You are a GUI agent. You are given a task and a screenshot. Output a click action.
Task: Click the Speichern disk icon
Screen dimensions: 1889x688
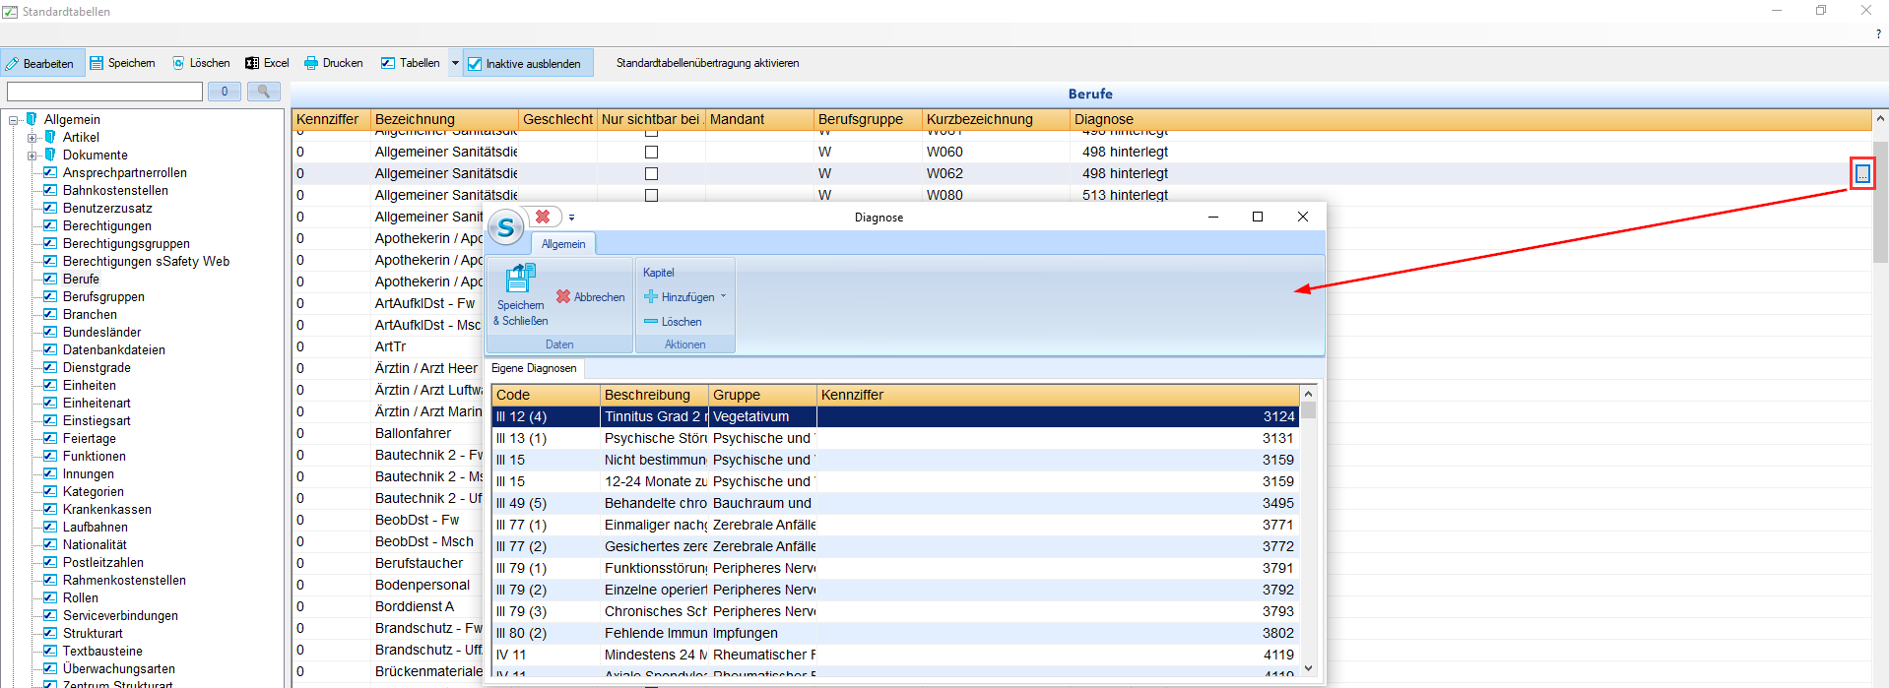click(x=97, y=63)
